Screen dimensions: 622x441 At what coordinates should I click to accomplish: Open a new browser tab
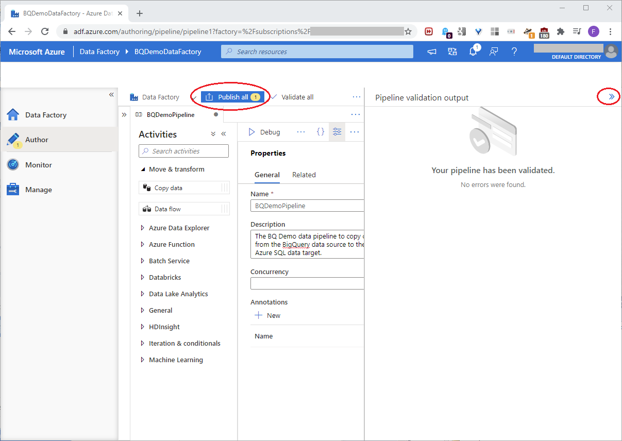tap(139, 13)
